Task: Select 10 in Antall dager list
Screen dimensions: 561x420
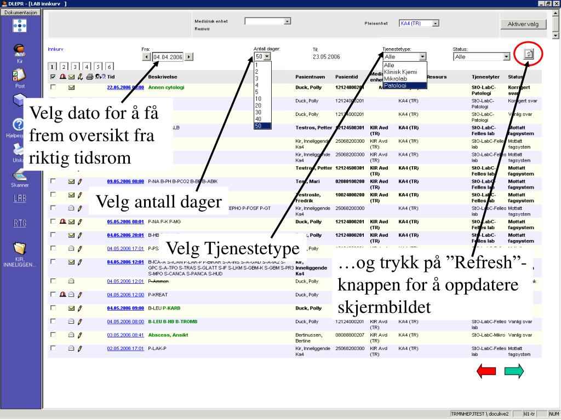Action: point(262,99)
